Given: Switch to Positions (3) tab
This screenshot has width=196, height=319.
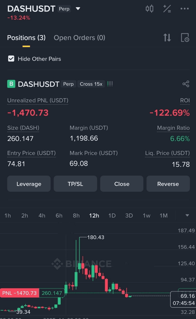Looking at the screenshot, I should (x=26, y=38).
